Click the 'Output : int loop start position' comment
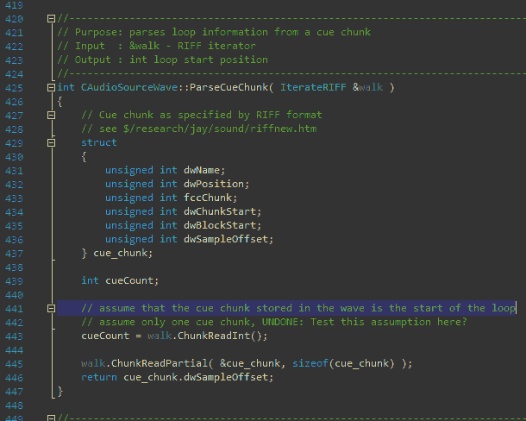This screenshot has width=526, height=421. [x=162, y=60]
